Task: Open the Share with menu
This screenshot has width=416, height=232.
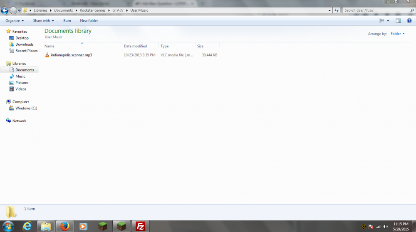Action: tap(44, 21)
